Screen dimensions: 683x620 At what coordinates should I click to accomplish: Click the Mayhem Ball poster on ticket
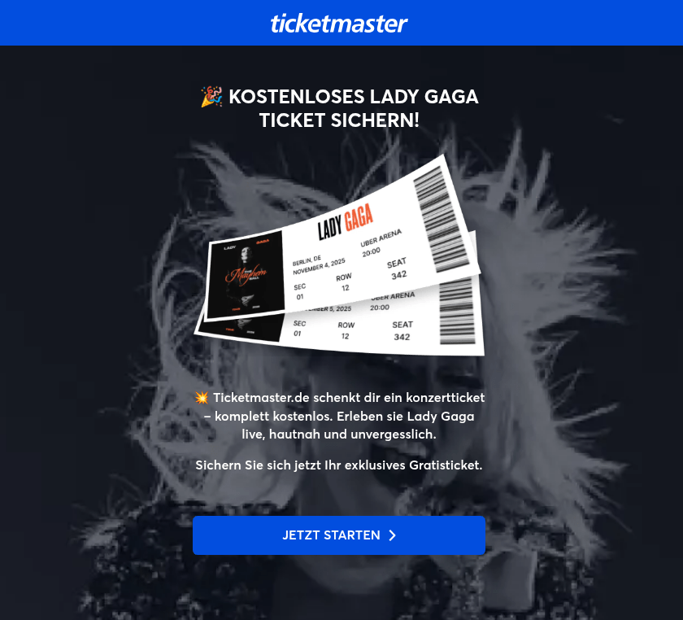[246, 276]
